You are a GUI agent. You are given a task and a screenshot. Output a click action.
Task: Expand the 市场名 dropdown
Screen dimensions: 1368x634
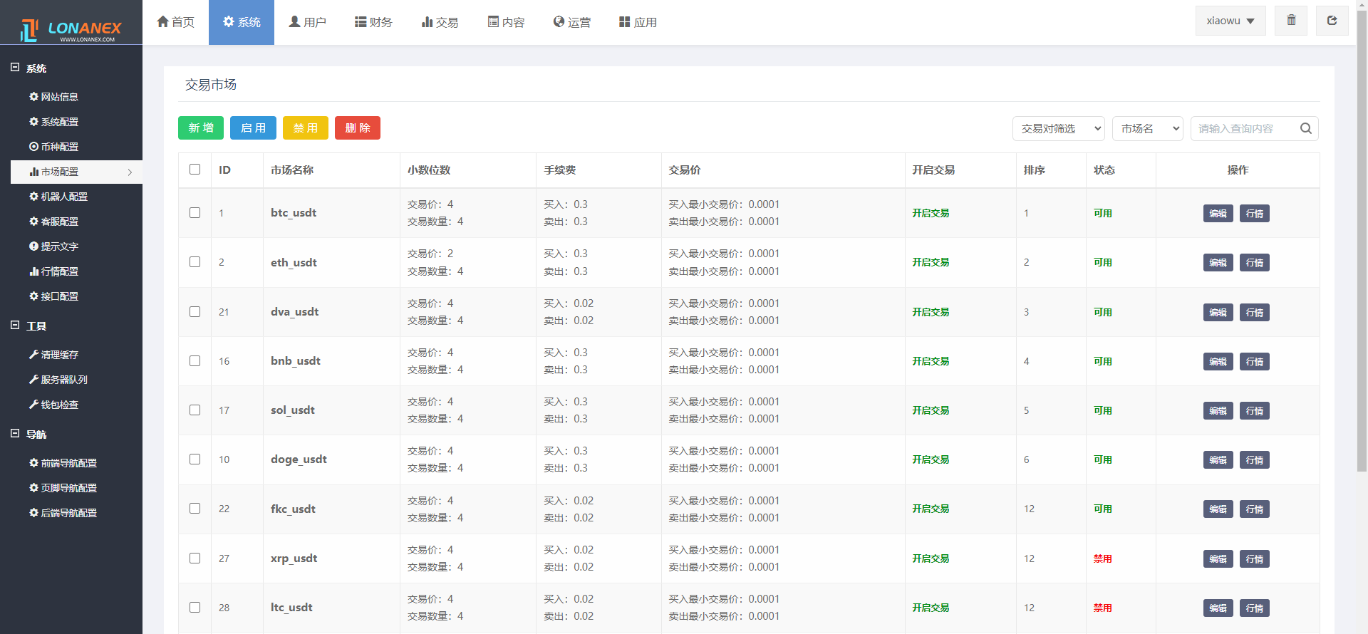point(1147,129)
